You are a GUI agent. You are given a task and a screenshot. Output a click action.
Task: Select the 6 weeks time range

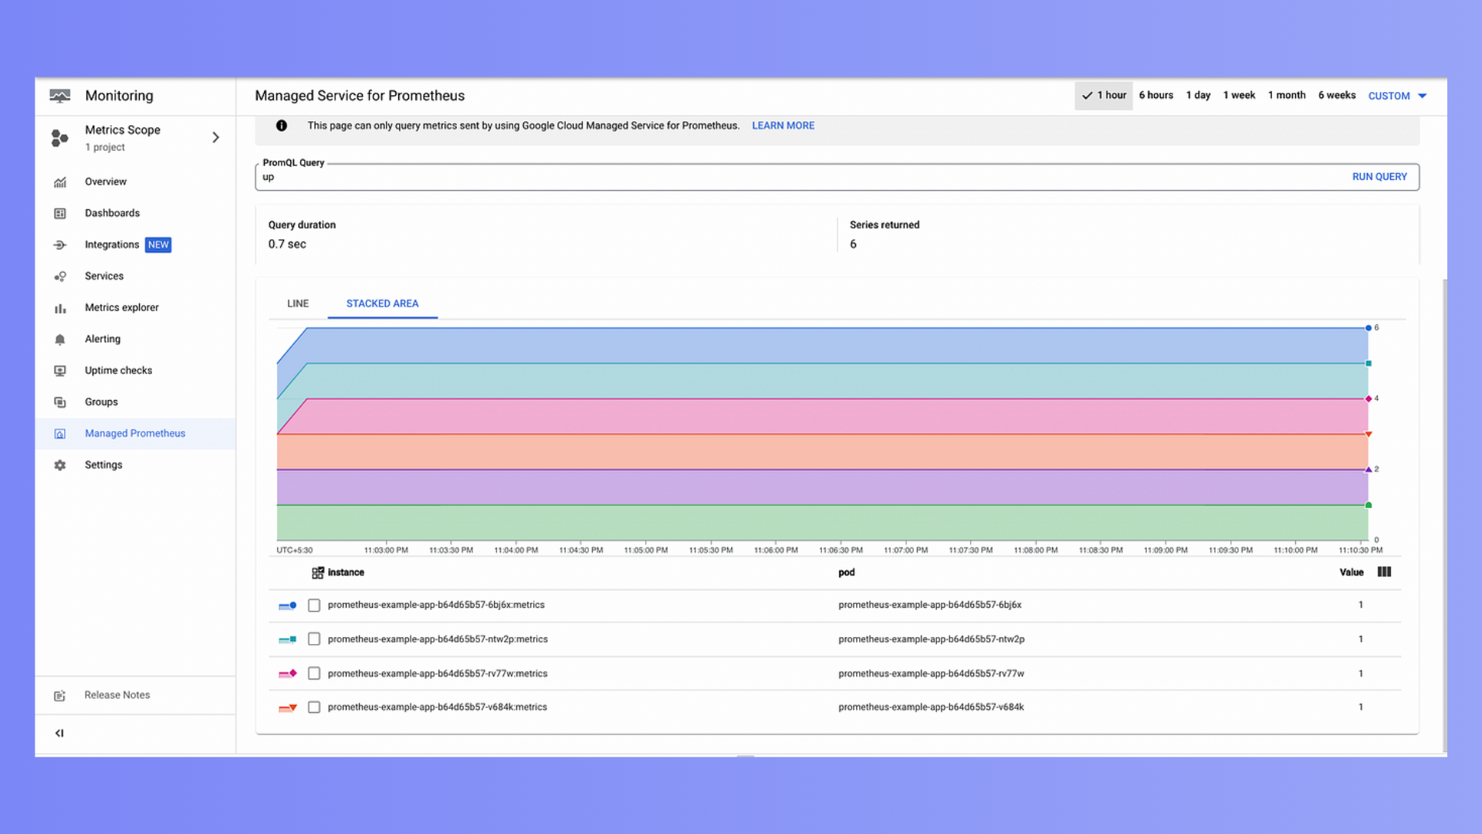pyautogui.click(x=1337, y=96)
